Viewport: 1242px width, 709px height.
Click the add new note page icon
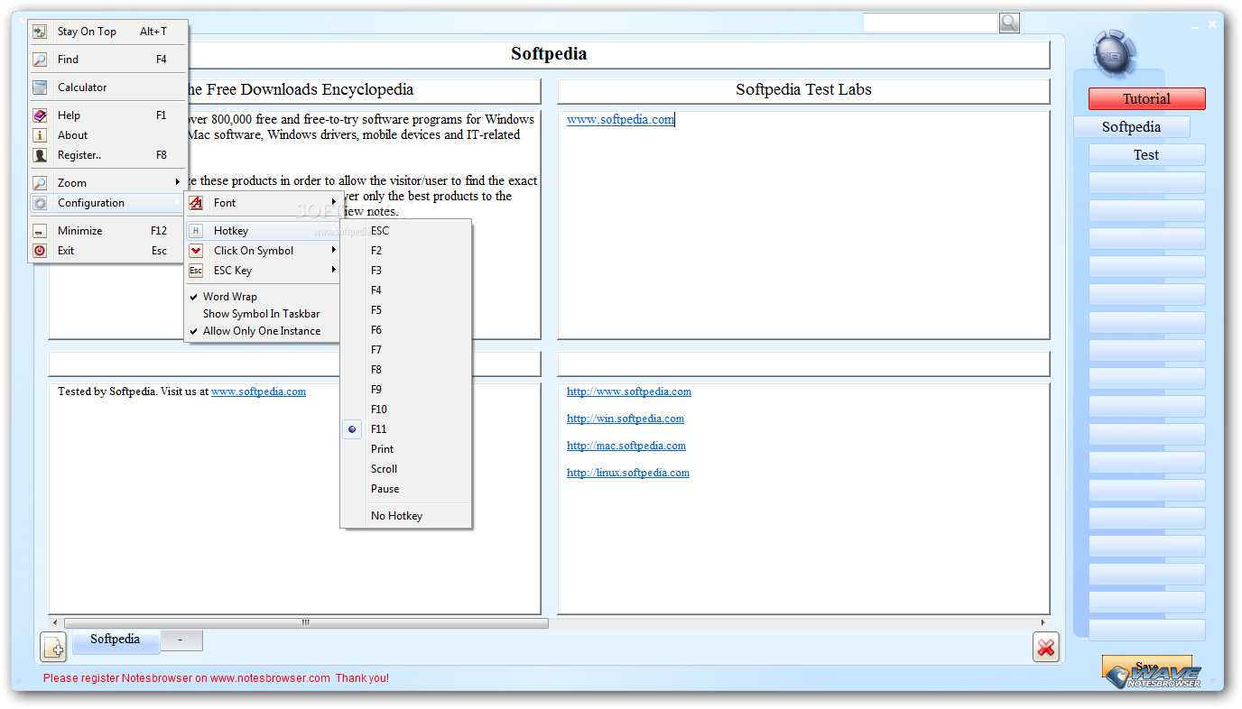pos(53,646)
